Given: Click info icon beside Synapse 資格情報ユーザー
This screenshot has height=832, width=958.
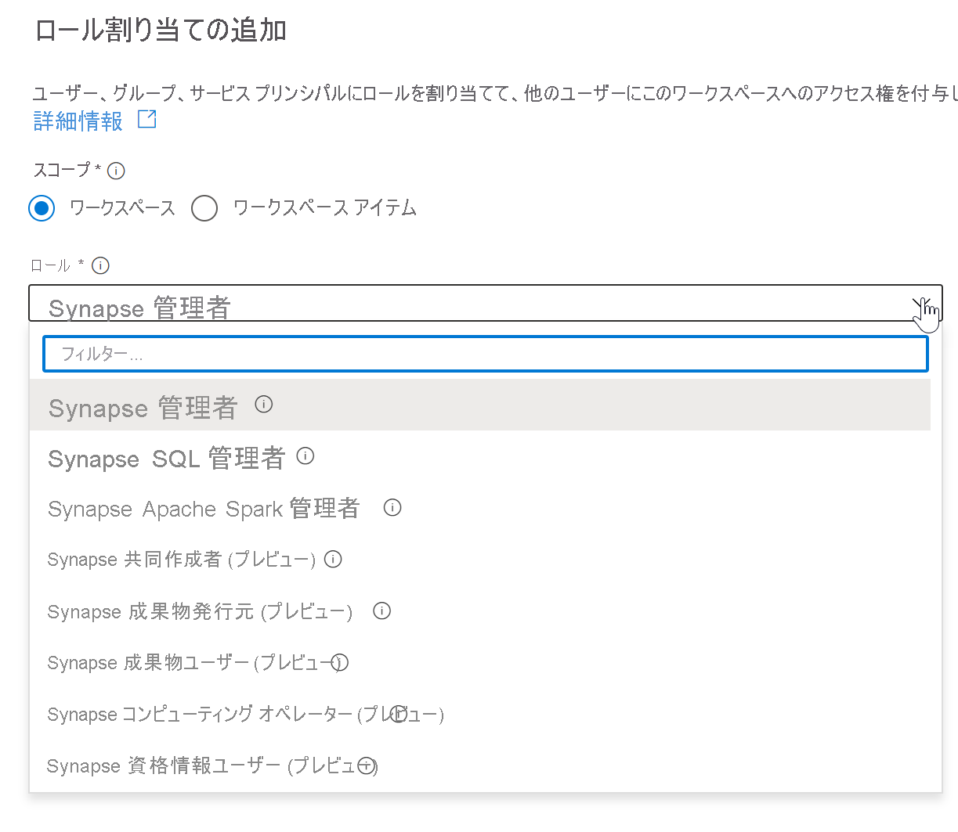Looking at the screenshot, I should 367,766.
